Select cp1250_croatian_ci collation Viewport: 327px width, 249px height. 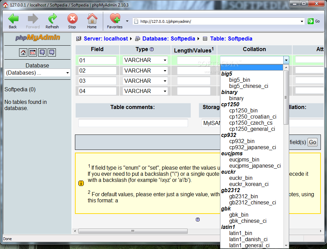253,116
